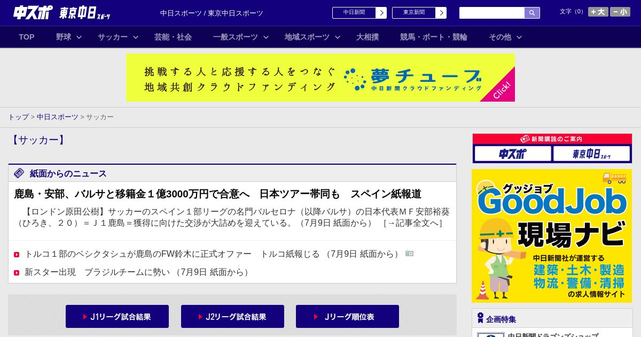Click the arrow beside the 東京新聞 button
The width and height of the screenshot is (641, 337).
pos(441,13)
